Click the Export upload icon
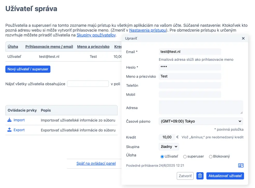Viewport: 255px width, 188px height. click(x=10, y=130)
